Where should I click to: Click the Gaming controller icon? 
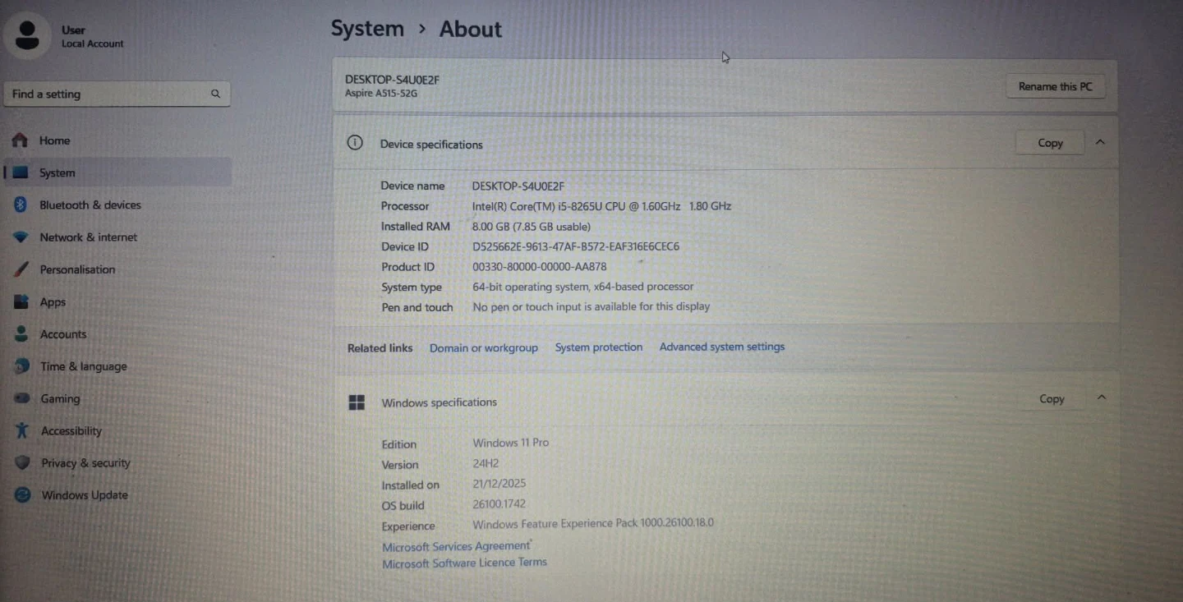point(22,398)
